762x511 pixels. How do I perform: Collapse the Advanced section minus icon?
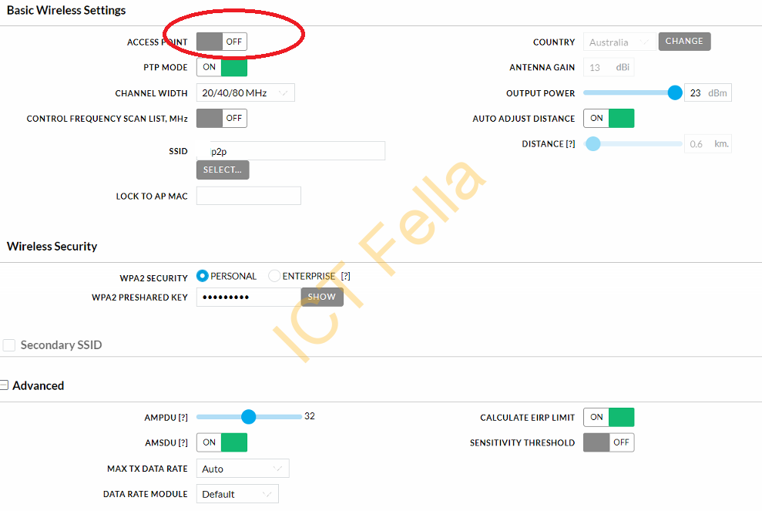tap(4, 385)
